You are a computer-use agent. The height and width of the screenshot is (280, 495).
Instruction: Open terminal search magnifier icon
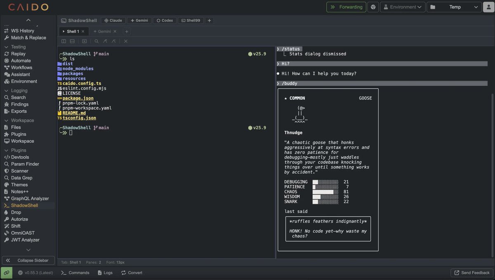pyautogui.click(x=97, y=41)
